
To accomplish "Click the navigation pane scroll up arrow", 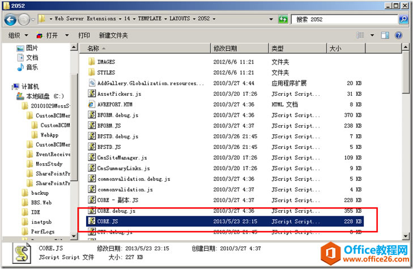I will point(74,47).
